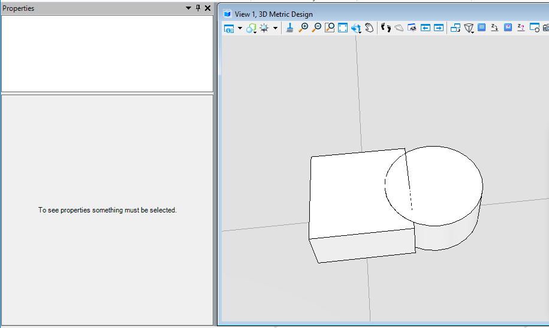Click the 'View 1, 3D Metric Design' title

(x=273, y=14)
